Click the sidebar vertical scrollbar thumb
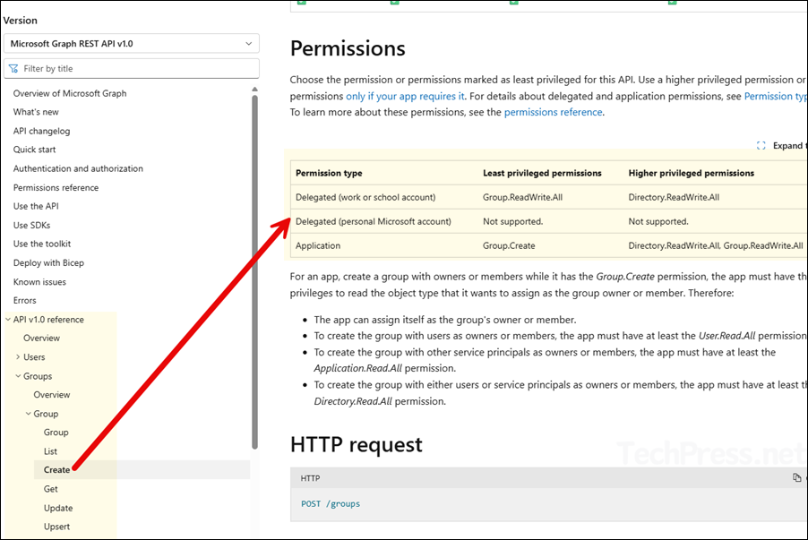Image resolution: width=808 pixels, height=540 pixels. 255,269
